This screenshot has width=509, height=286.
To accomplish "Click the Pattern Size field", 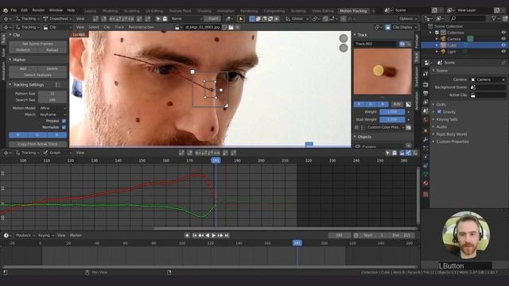I will pos(52,94).
